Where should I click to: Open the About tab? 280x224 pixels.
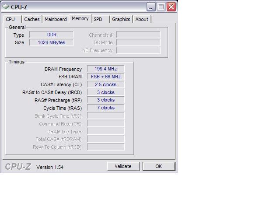(x=142, y=19)
